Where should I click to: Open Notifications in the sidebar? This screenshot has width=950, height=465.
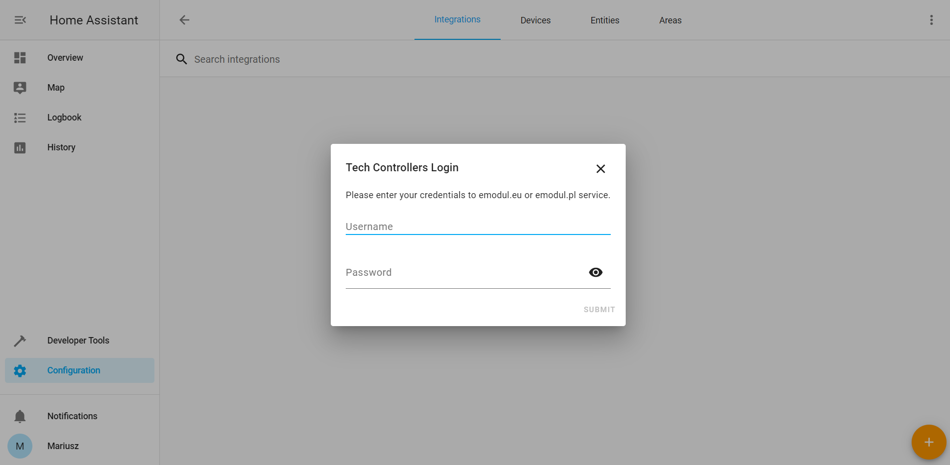80,416
